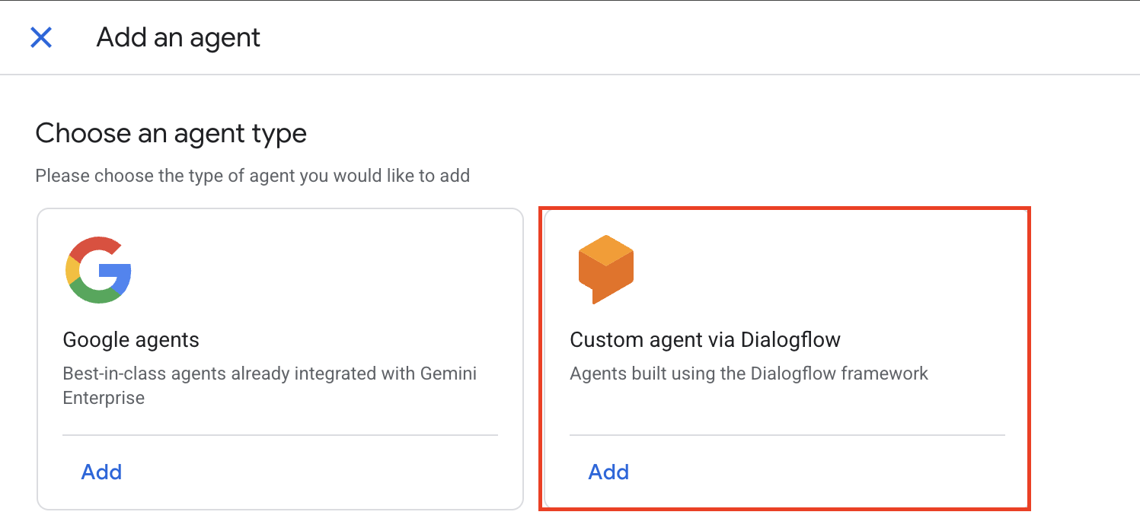The height and width of the screenshot is (515, 1140).
Task: Select the Google agents card title
Action: (131, 339)
